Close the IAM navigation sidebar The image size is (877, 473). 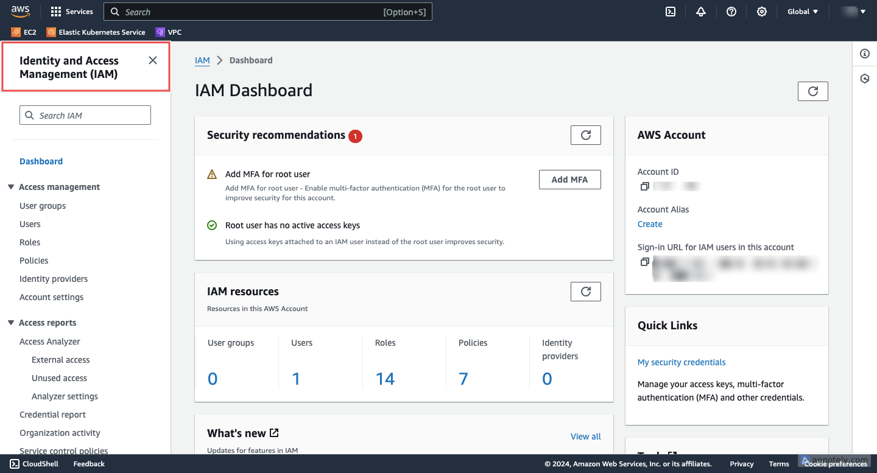(x=153, y=60)
